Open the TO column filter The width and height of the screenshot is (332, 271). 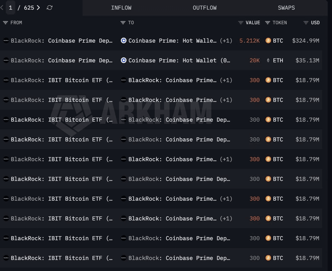[x=123, y=23]
